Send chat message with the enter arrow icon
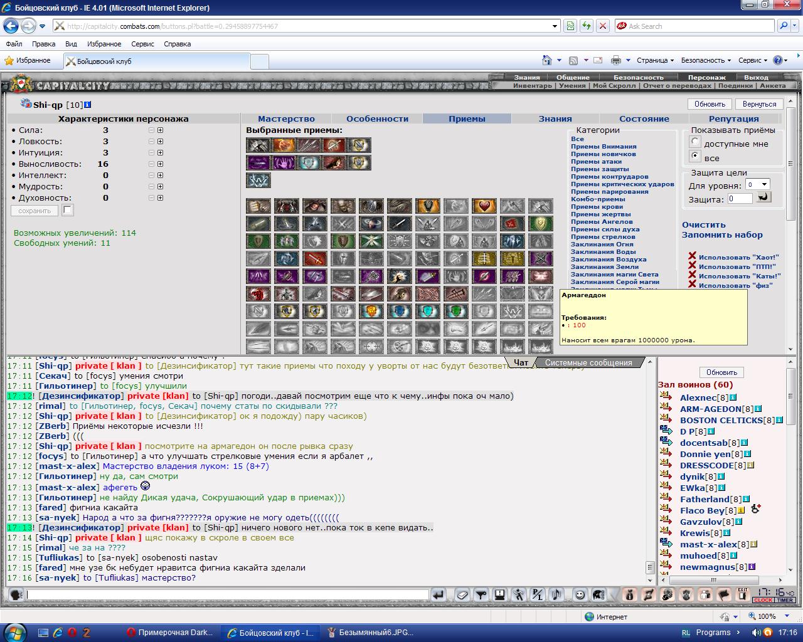 [x=438, y=594]
